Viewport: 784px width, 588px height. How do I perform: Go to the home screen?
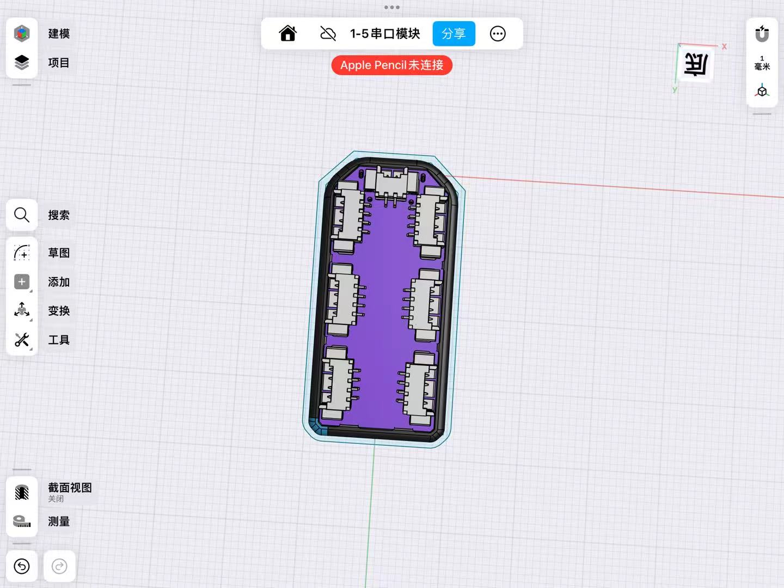coord(287,34)
